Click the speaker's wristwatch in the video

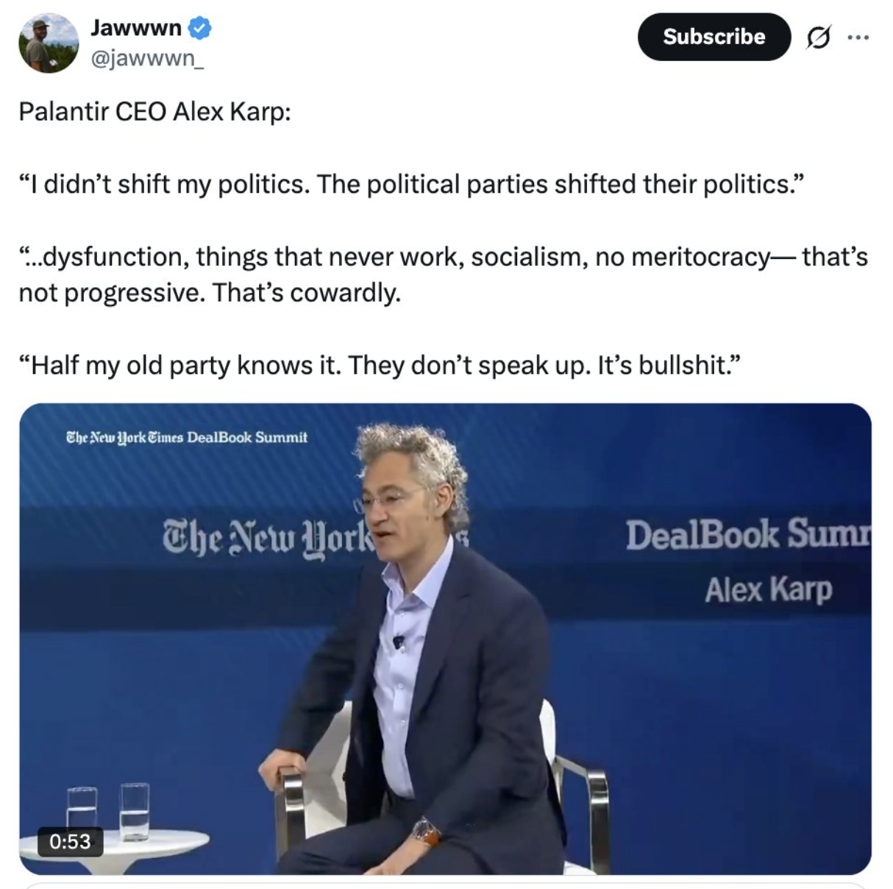point(425,832)
